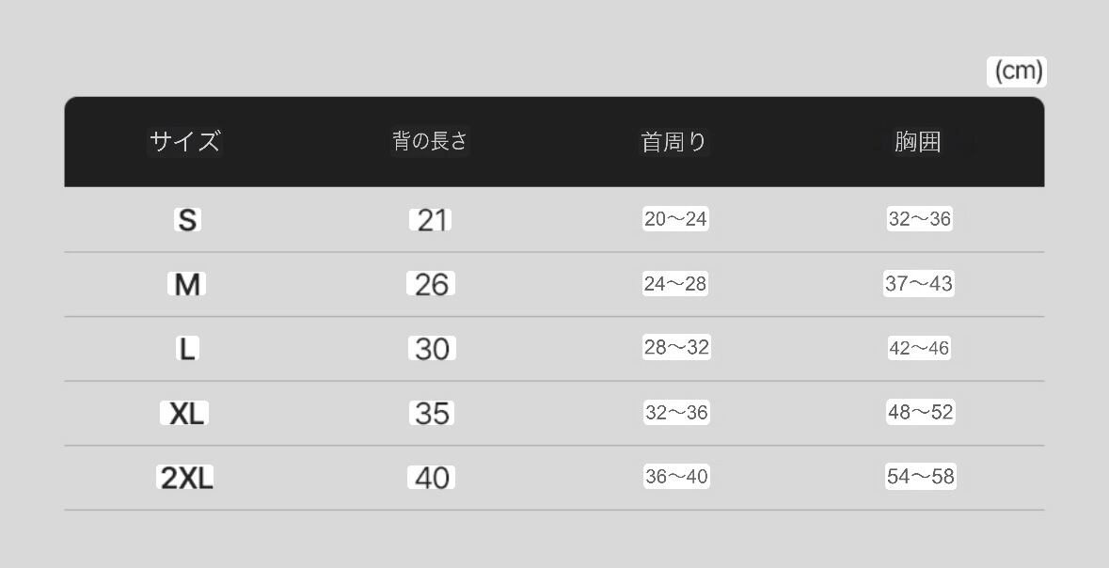Click neck size 36〜40 cell

675,477
